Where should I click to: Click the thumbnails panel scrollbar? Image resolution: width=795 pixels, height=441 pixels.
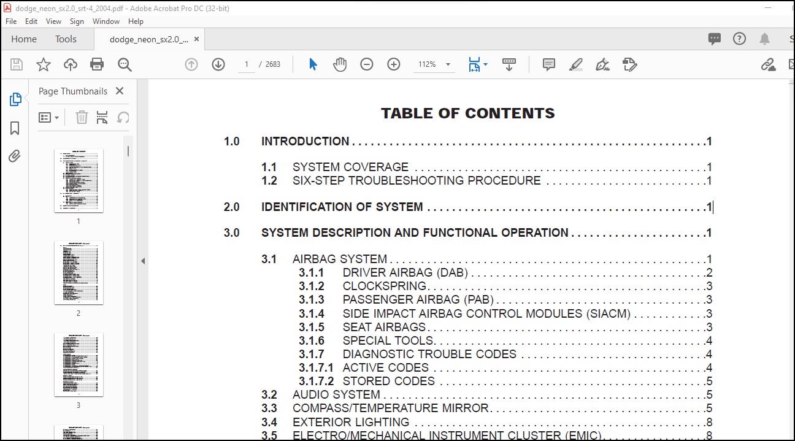(x=128, y=151)
